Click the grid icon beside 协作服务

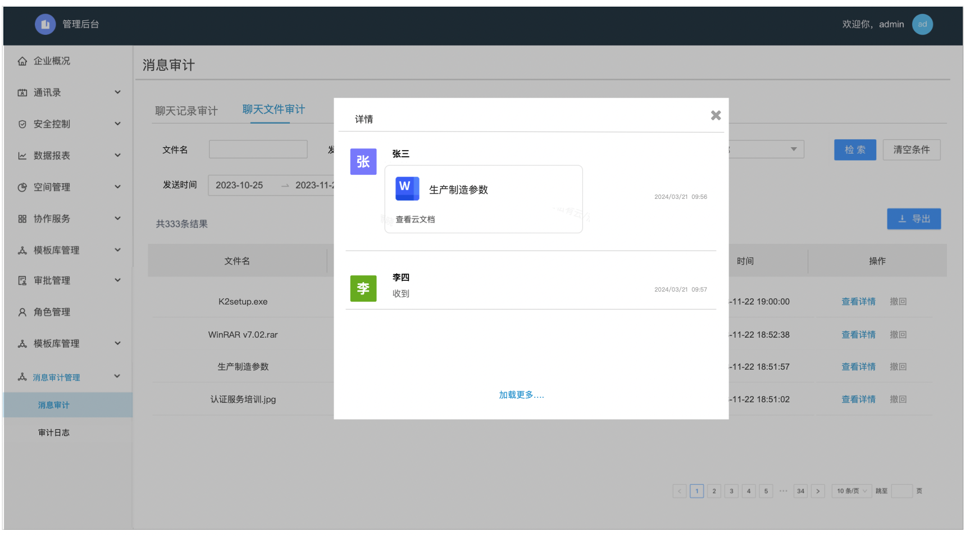pos(22,219)
